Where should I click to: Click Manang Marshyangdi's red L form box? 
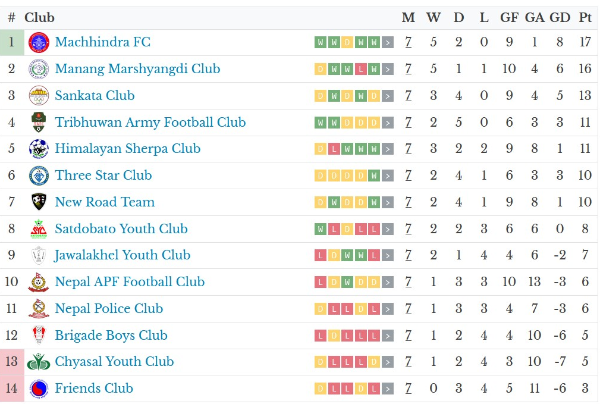tap(360, 69)
